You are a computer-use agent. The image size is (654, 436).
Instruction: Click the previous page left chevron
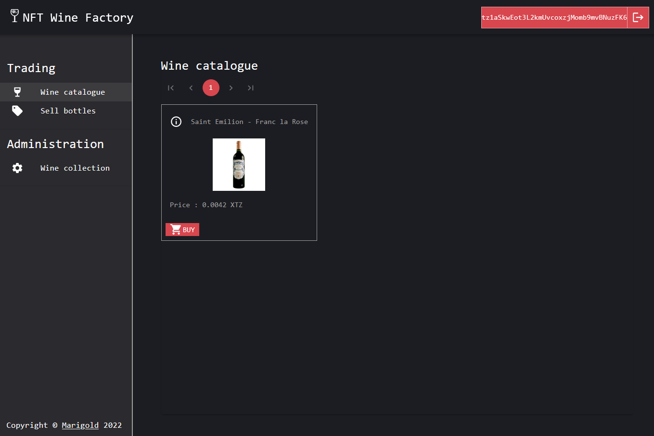point(191,87)
